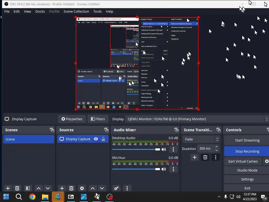Image resolution: width=269 pixels, height=202 pixels.
Task: Open Fade transition dropdown
Action: point(201,139)
